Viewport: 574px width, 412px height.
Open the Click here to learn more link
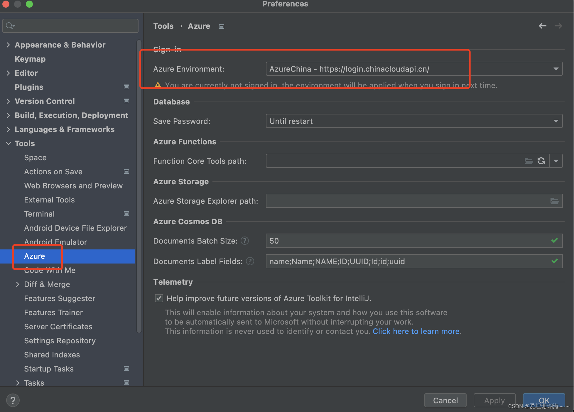pyautogui.click(x=416, y=331)
